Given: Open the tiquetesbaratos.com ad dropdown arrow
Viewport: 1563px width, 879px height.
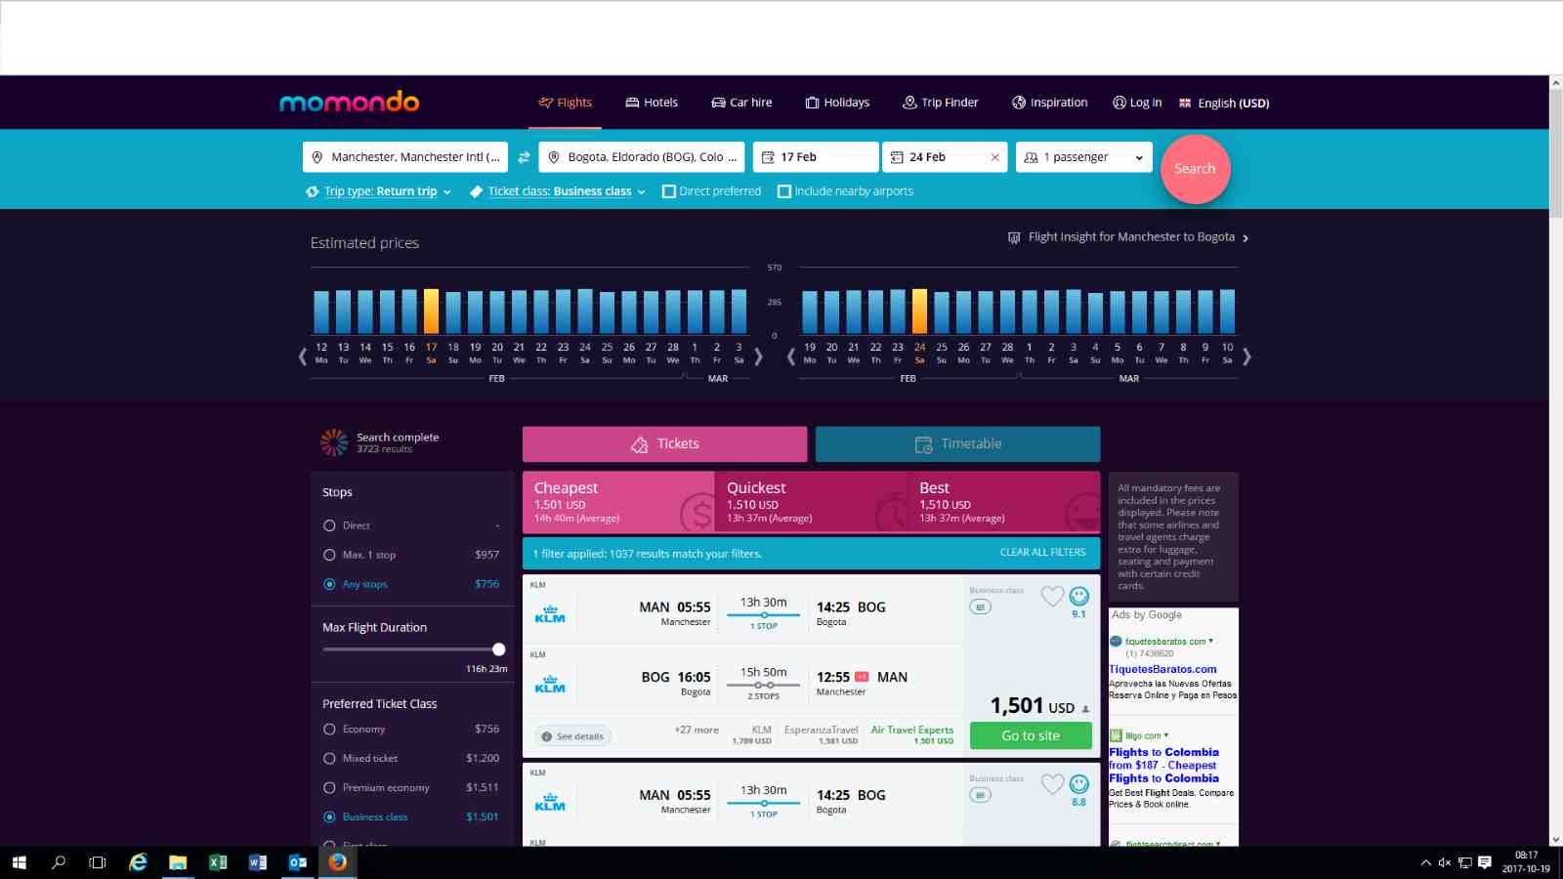Looking at the screenshot, I should point(1211,641).
